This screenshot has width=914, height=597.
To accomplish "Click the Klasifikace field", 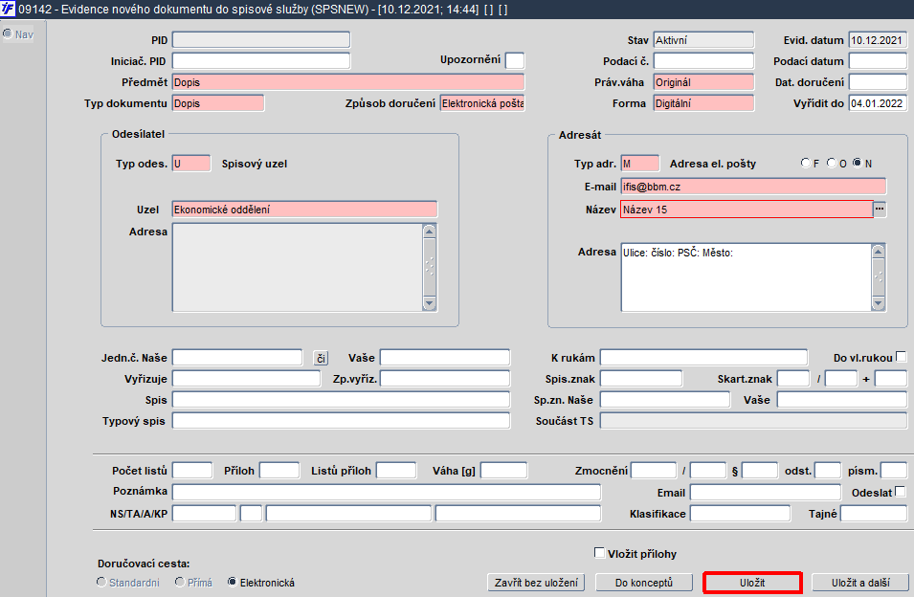I will [741, 513].
